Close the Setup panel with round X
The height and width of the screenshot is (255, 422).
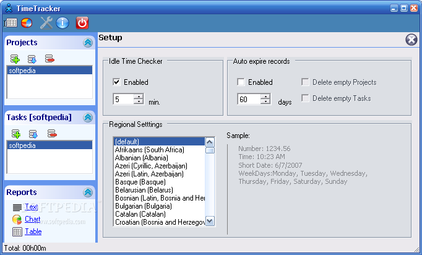coord(411,40)
